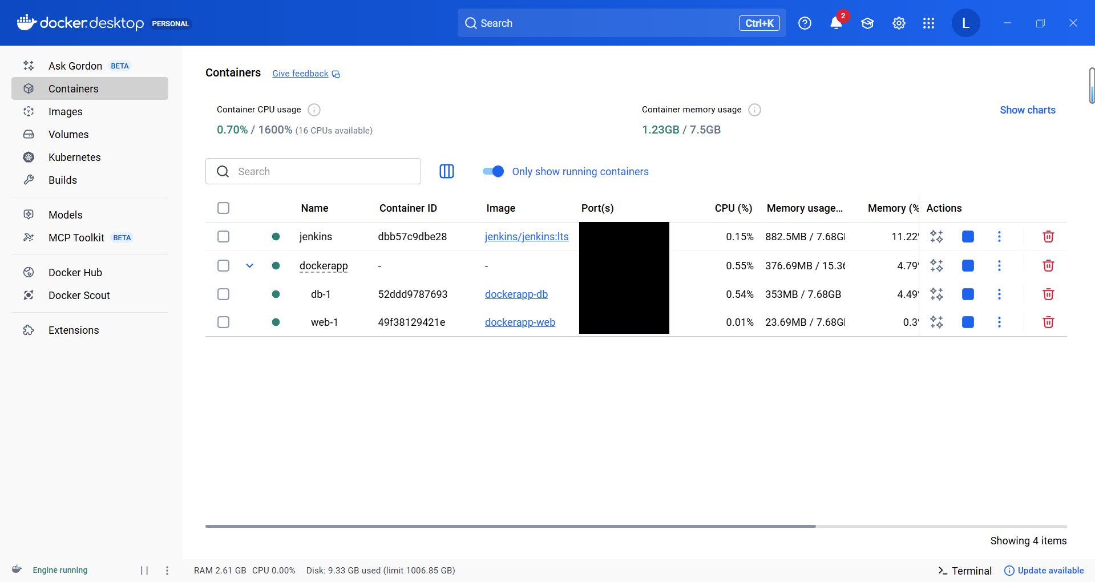
Task: Open the apps grid icon in header
Action: [928, 23]
